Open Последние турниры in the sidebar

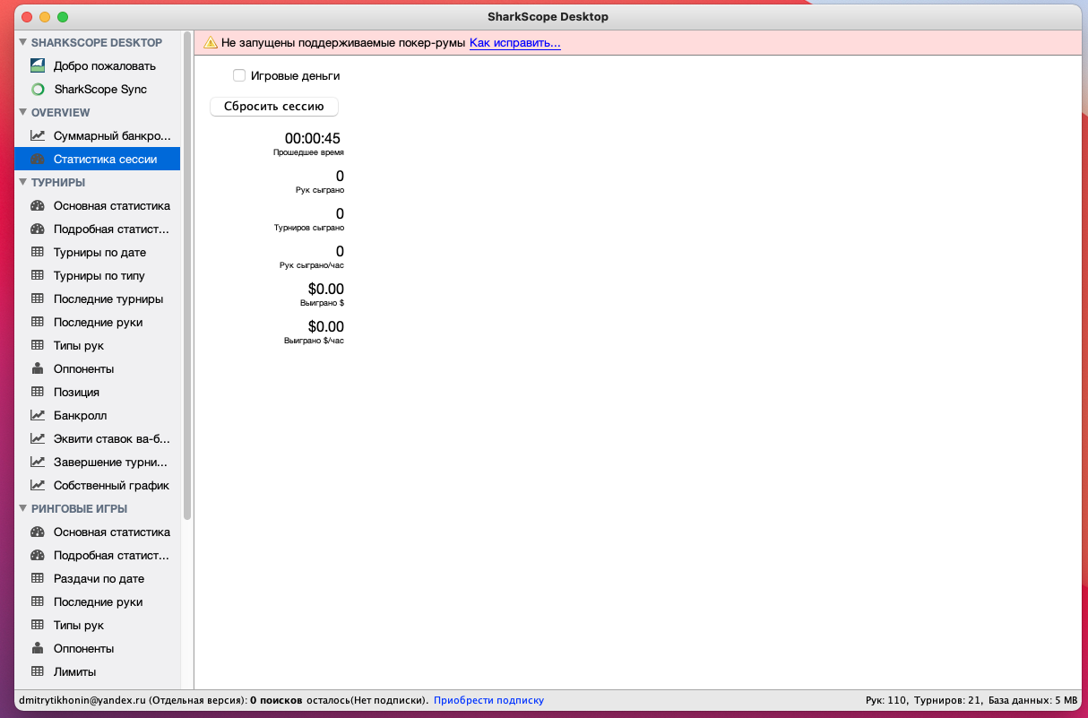[108, 298]
